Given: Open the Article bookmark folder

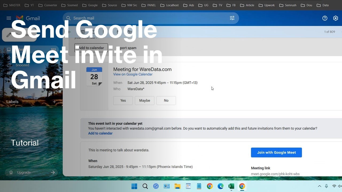Looking at the screenshot, I should pos(247,5).
